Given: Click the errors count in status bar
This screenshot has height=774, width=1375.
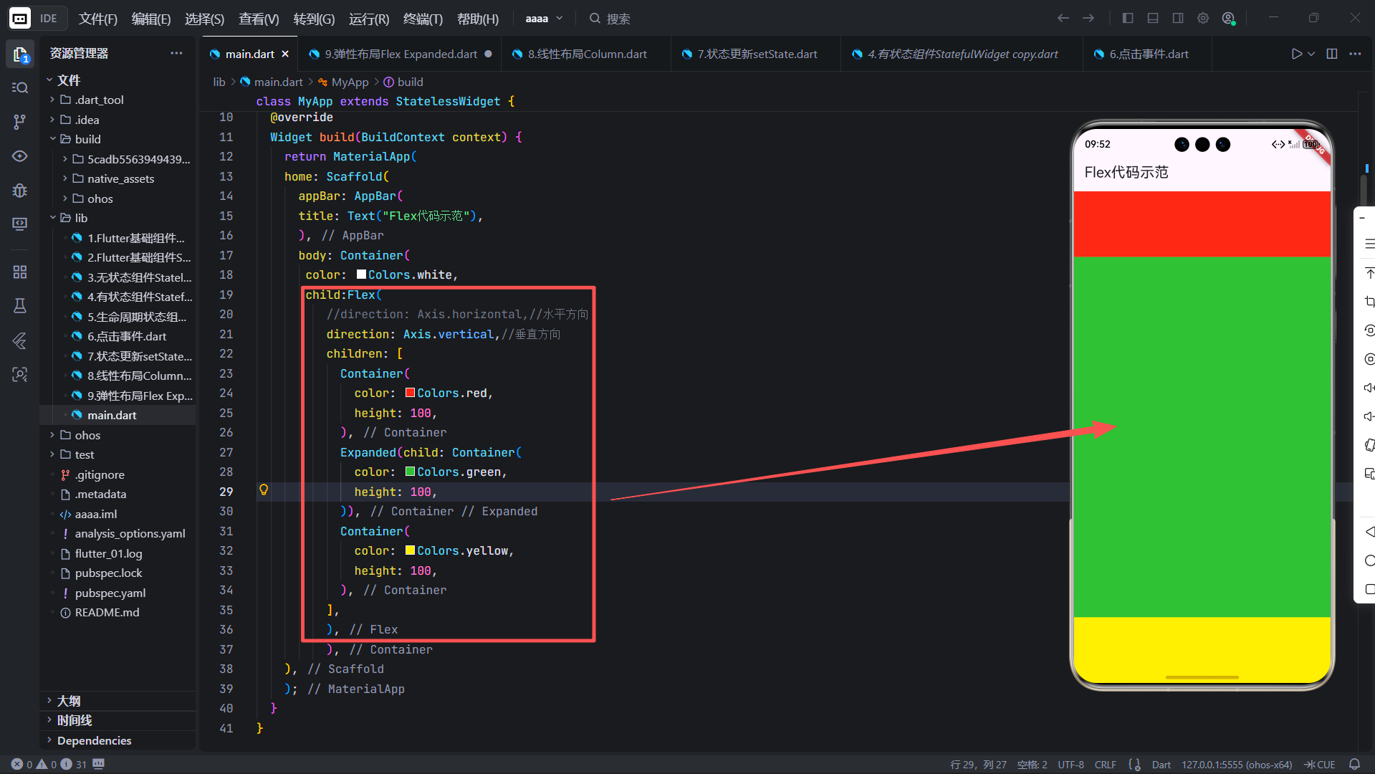Looking at the screenshot, I should click(x=21, y=764).
